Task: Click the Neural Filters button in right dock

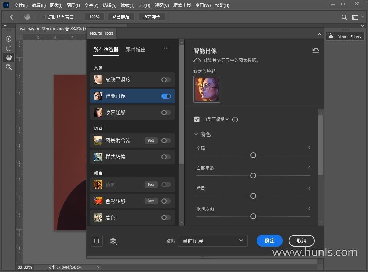Action: point(345,36)
